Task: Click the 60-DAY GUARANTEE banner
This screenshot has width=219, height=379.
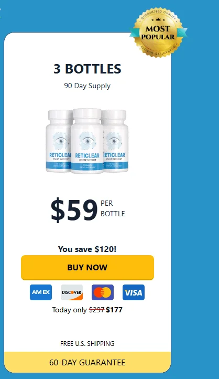Action: [87, 362]
